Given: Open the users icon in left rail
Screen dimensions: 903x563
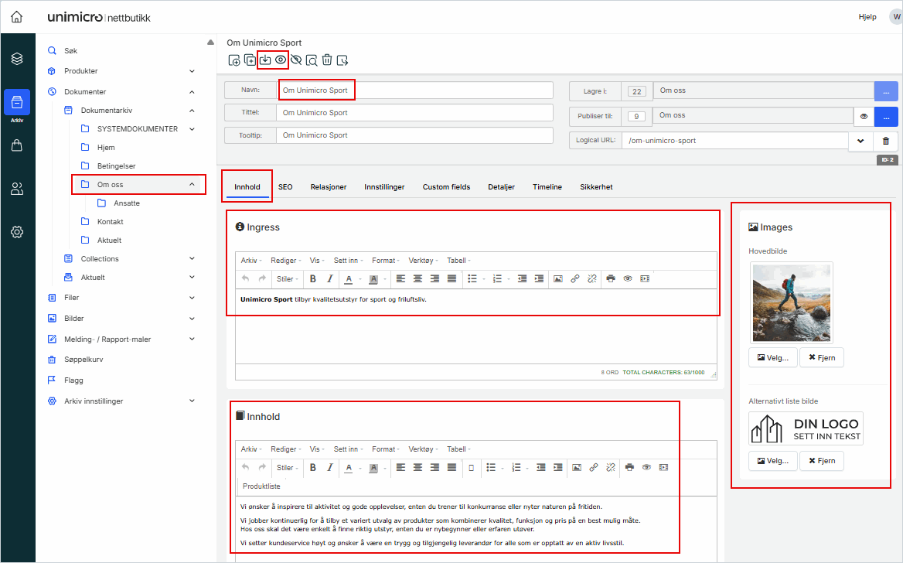Looking at the screenshot, I should [17, 189].
